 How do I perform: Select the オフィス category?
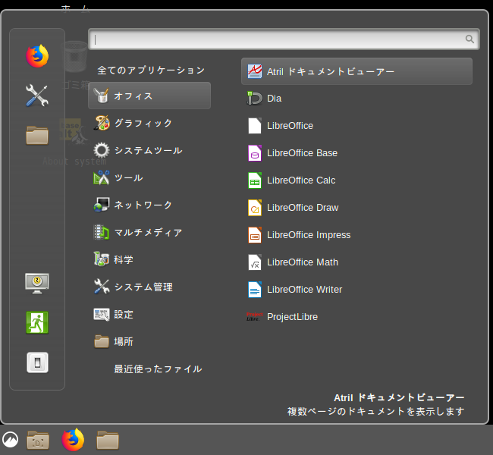click(x=149, y=96)
